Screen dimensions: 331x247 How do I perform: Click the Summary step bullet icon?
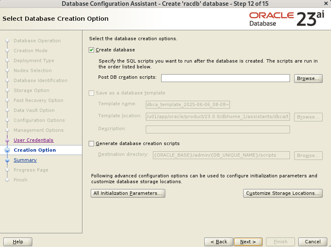tap(7, 160)
